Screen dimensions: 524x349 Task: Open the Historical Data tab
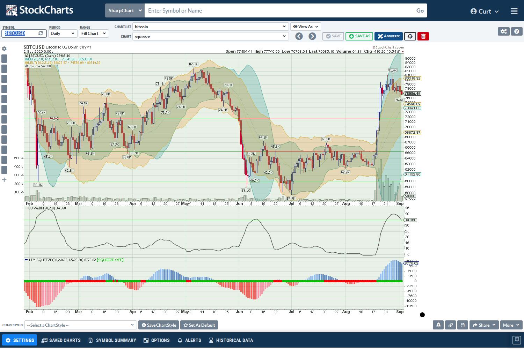point(231,340)
